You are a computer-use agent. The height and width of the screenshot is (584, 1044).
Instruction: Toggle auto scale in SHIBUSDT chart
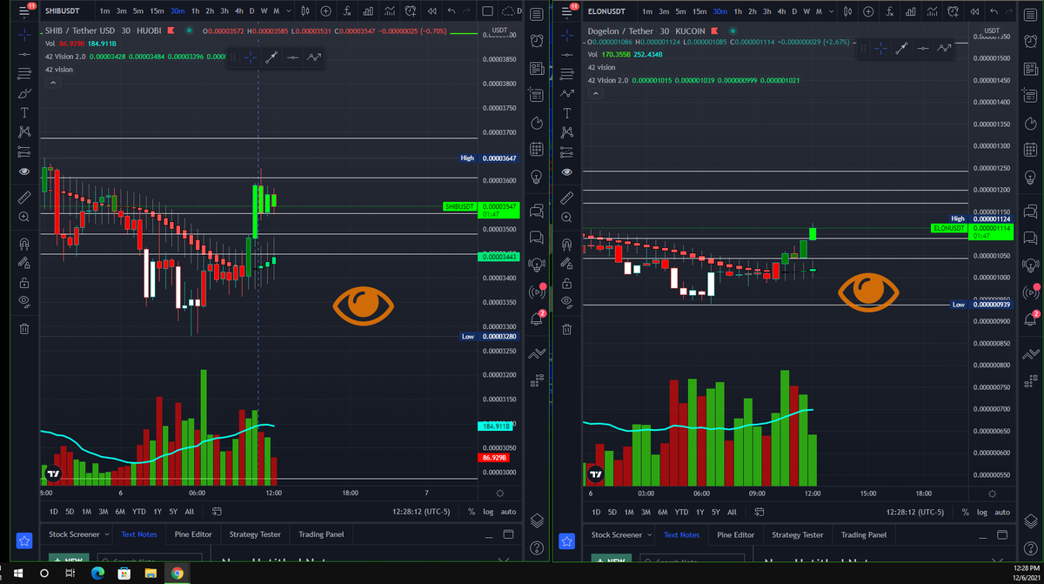tap(509, 512)
